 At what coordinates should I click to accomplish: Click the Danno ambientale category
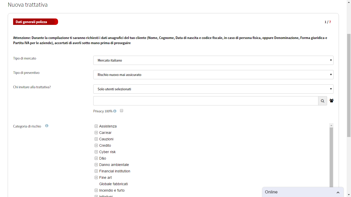tap(114, 165)
